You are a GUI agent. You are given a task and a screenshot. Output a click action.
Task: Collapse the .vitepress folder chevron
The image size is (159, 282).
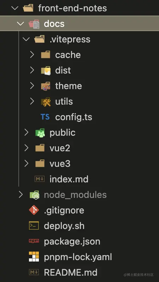tap(26, 39)
